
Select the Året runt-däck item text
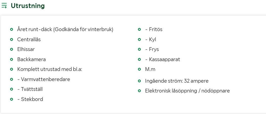[x=65, y=30]
